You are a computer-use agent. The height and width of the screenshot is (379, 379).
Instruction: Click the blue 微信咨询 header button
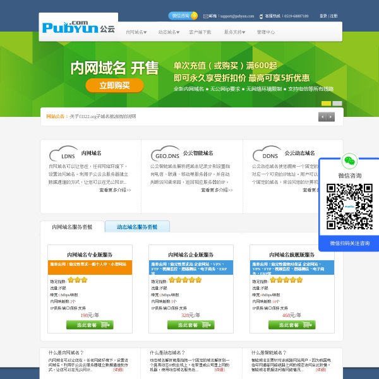pos(183,16)
